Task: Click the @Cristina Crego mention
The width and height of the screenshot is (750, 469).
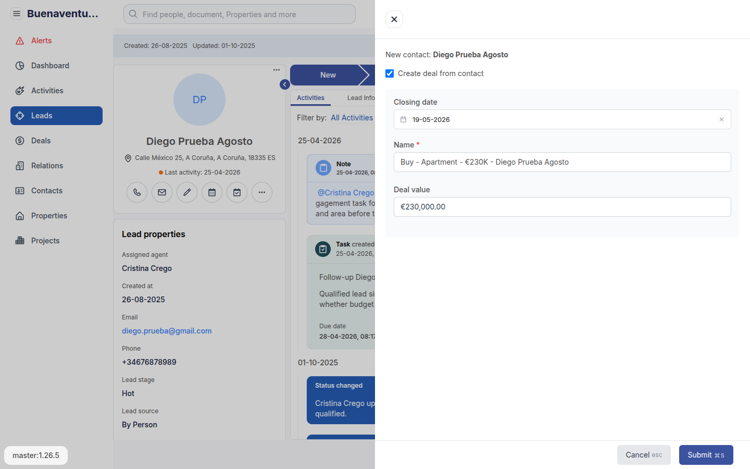Action: pyautogui.click(x=346, y=193)
